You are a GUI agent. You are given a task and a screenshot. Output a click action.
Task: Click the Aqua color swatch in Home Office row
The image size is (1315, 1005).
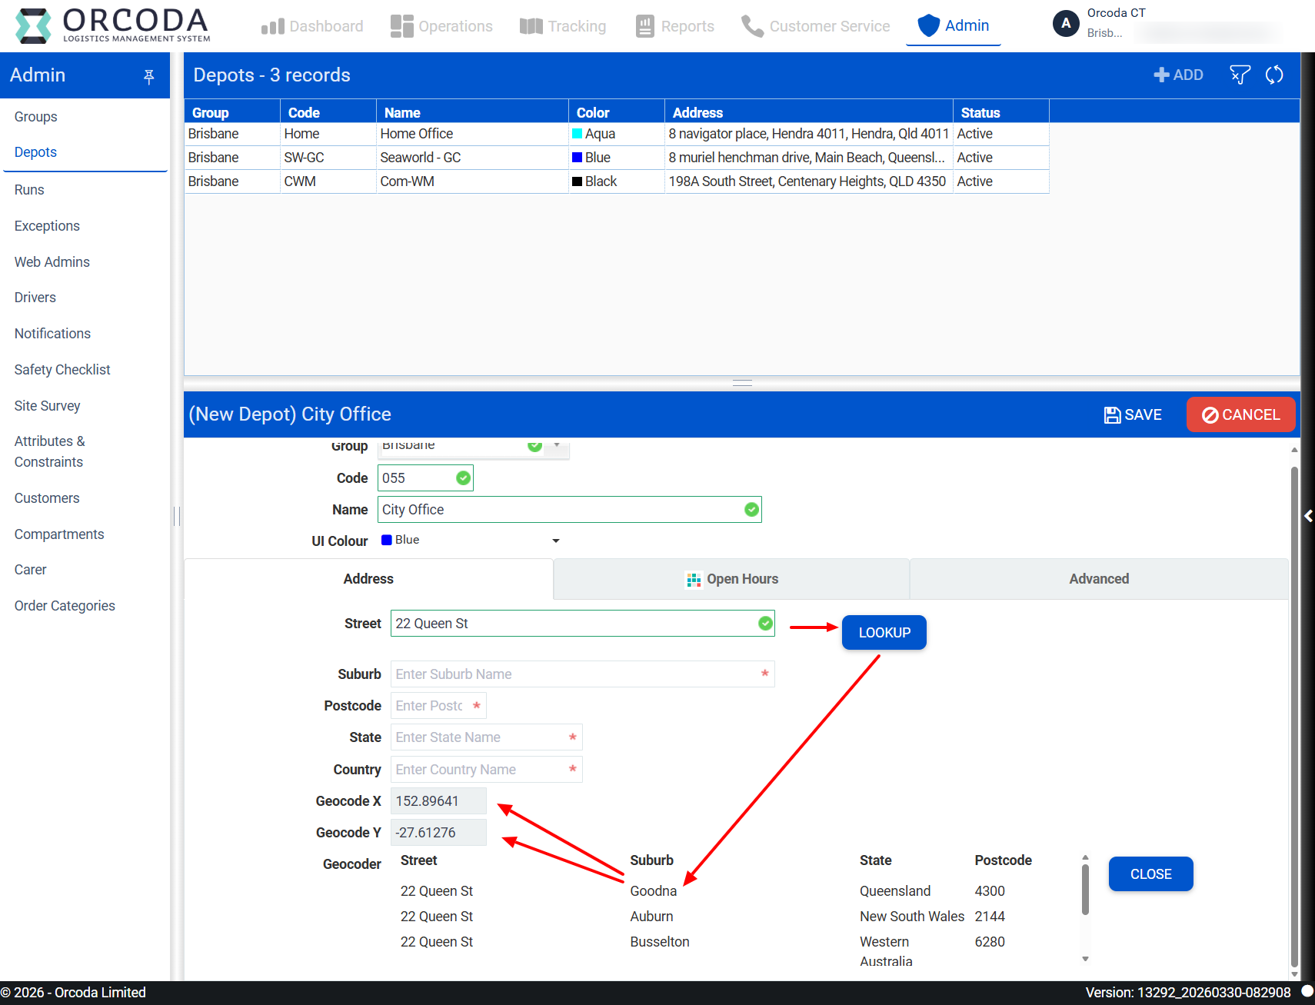[x=577, y=134]
